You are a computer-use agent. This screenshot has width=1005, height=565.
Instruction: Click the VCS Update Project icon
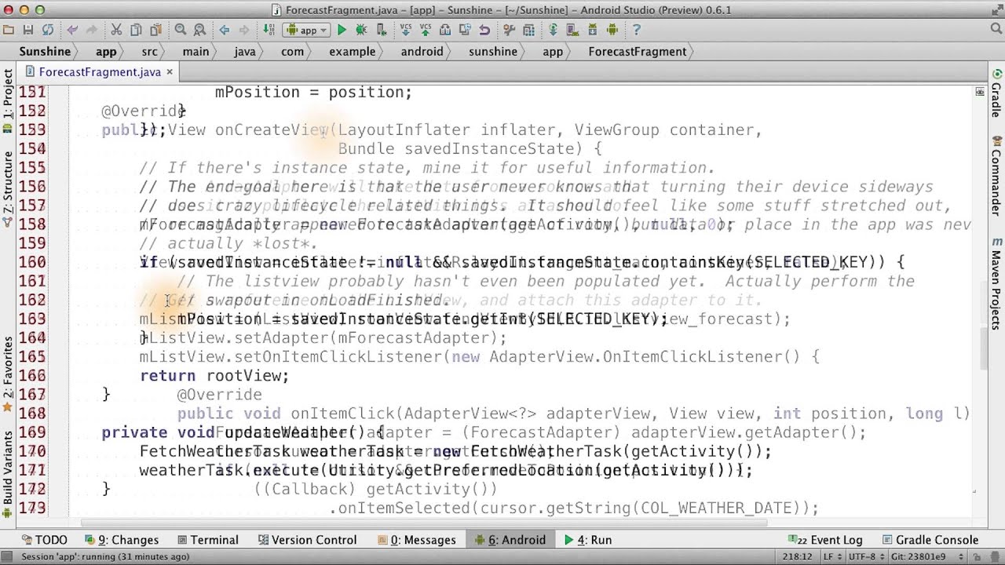pyautogui.click(x=406, y=30)
